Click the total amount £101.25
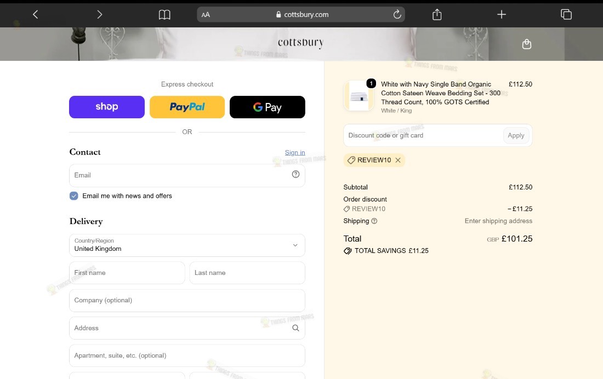 [517, 239]
